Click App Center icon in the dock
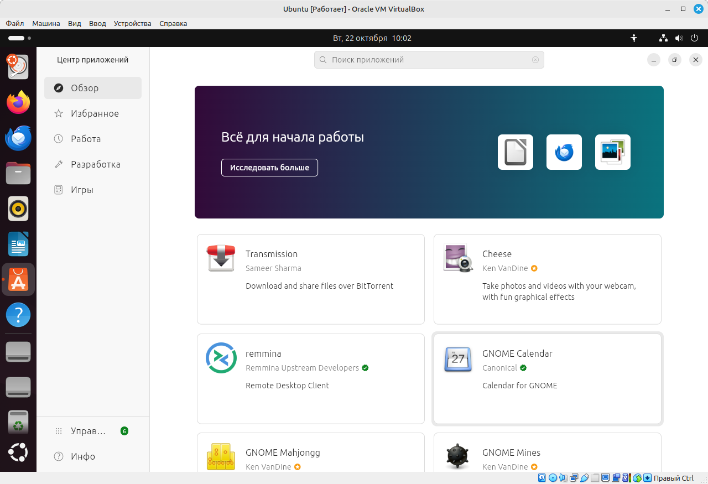The image size is (708, 484). (x=18, y=279)
